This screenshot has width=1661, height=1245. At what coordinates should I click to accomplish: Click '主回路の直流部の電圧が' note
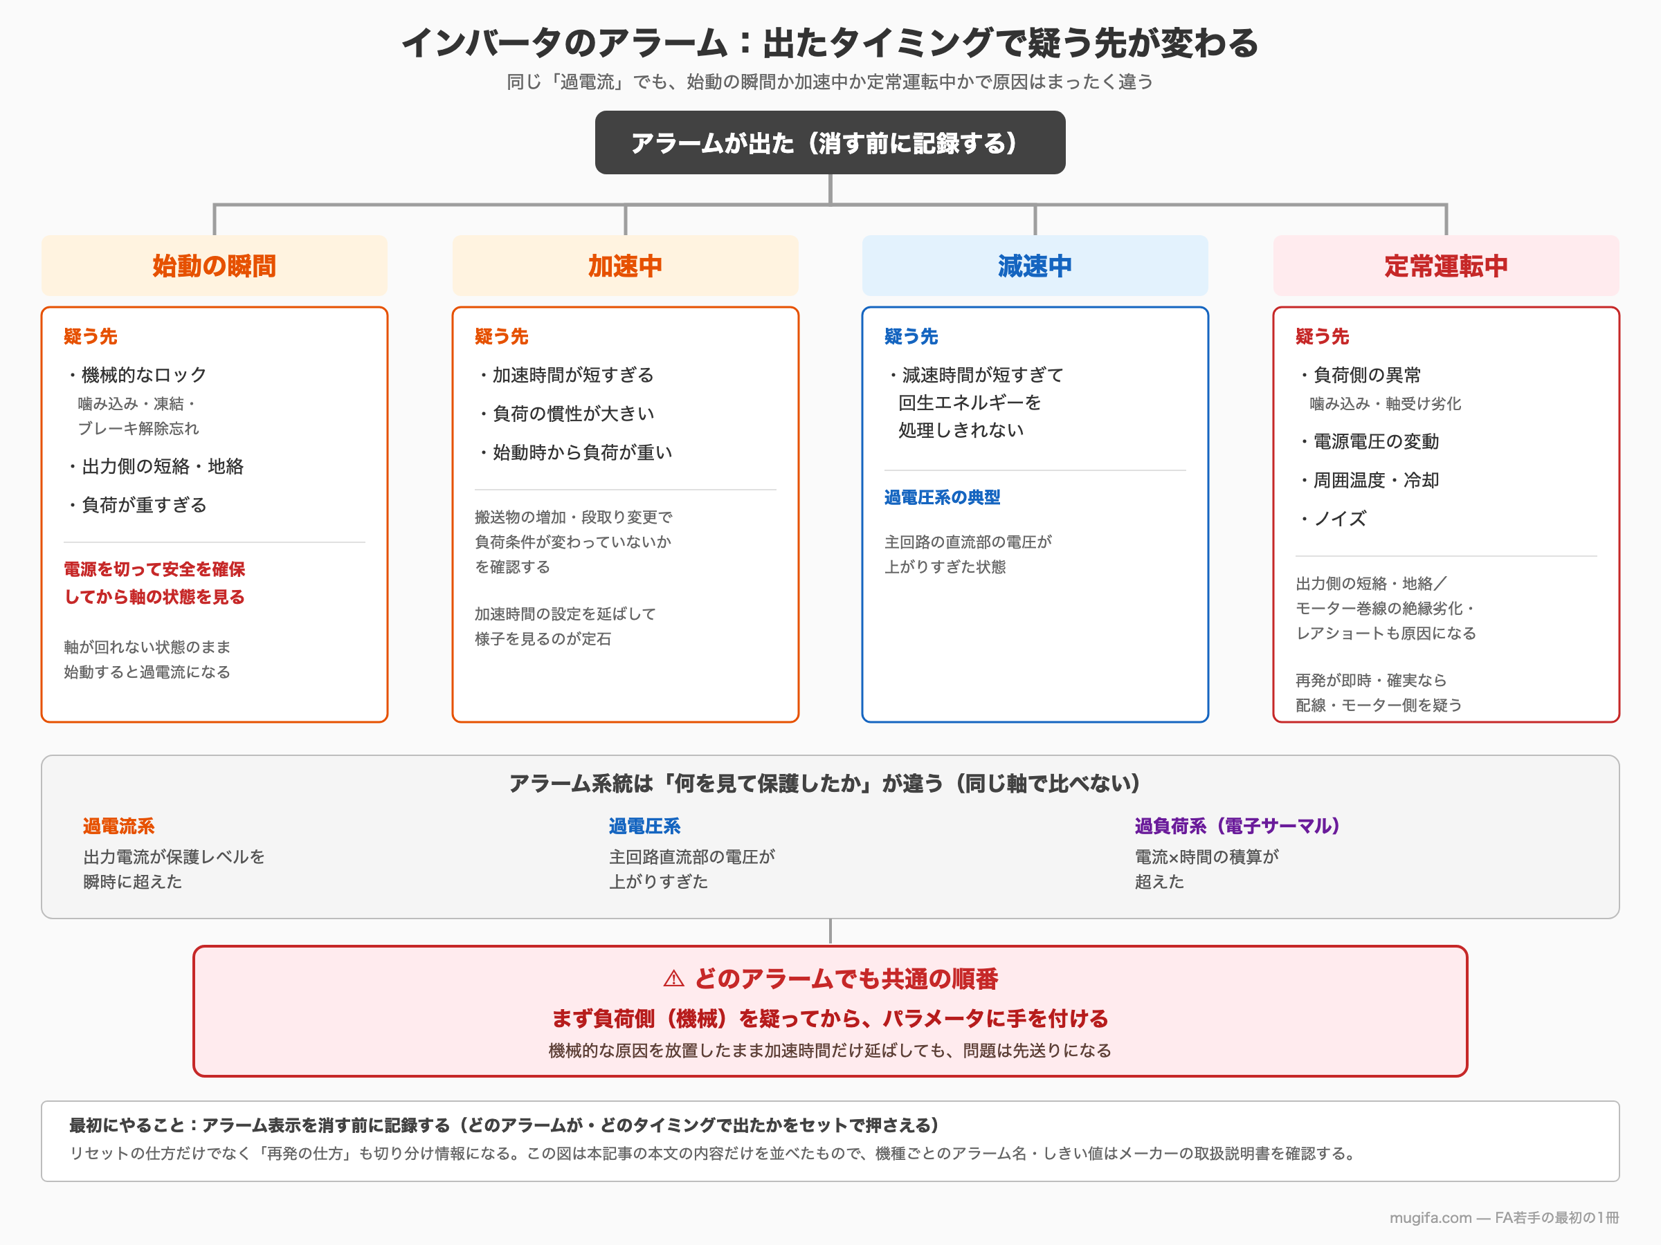click(x=967, y=542)
